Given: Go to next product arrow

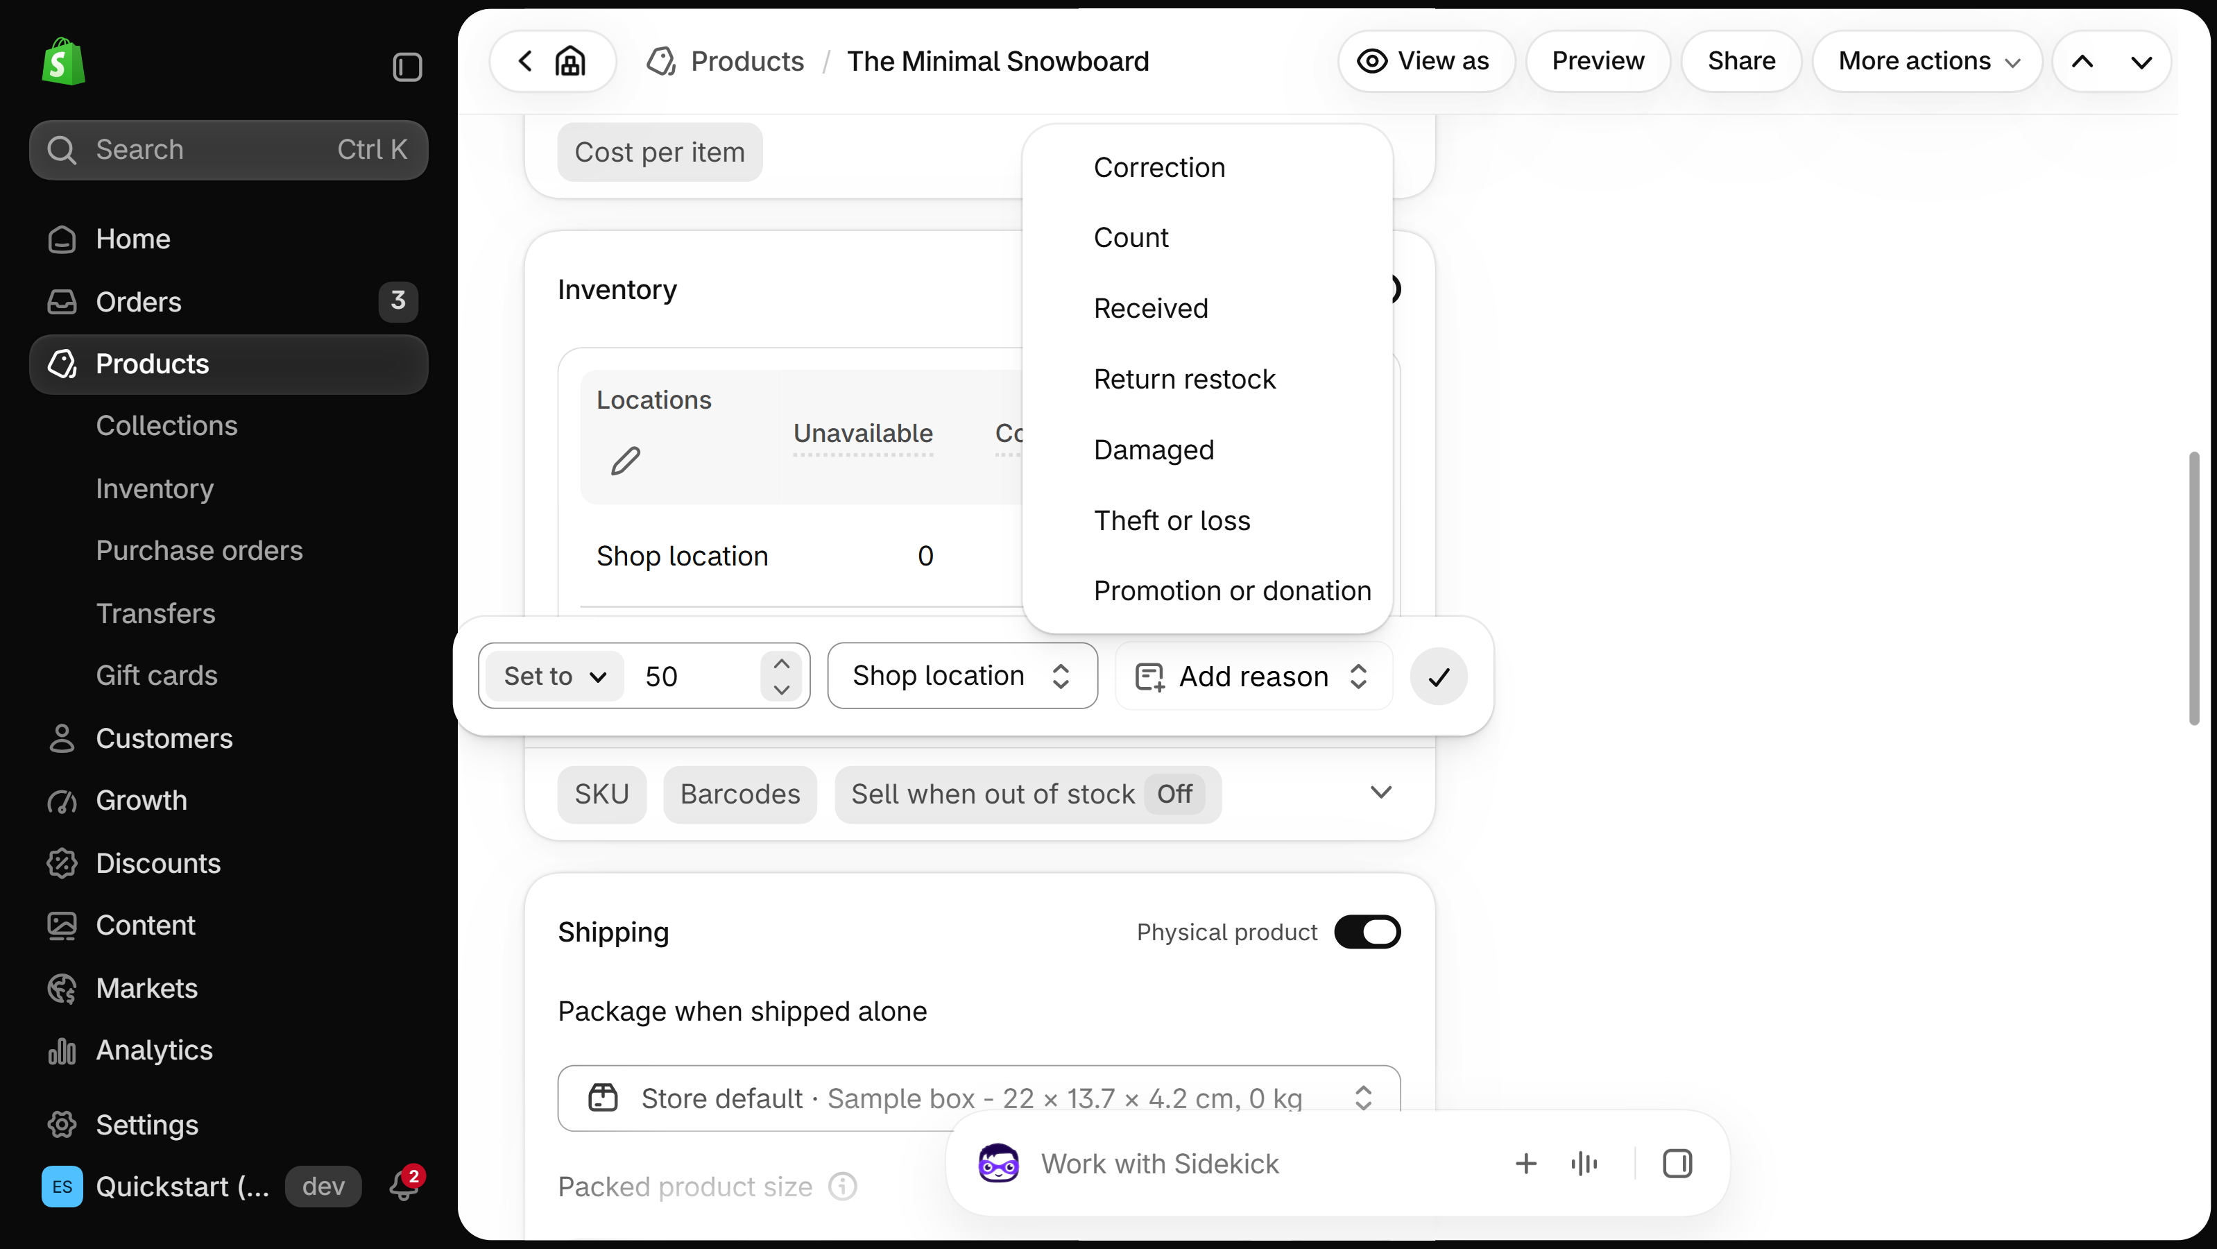Looking at the screenshot, I should tap(2141, 61).
